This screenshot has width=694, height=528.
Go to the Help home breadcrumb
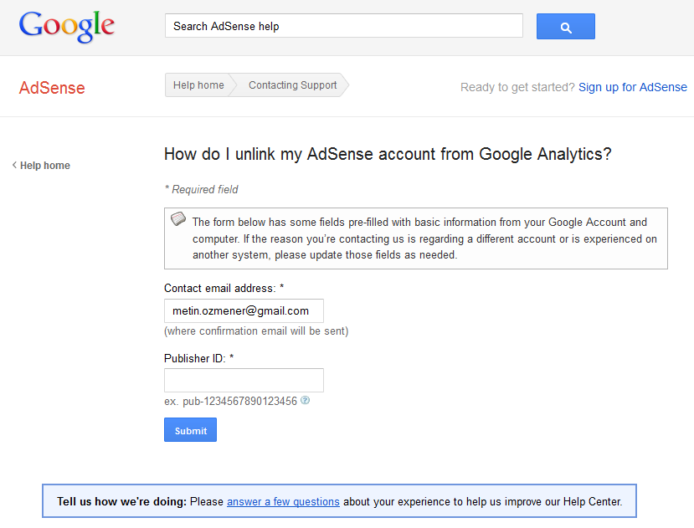(198, 85)
